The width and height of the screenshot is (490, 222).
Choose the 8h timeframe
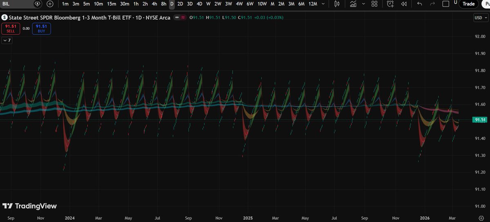tap(163, 4)
